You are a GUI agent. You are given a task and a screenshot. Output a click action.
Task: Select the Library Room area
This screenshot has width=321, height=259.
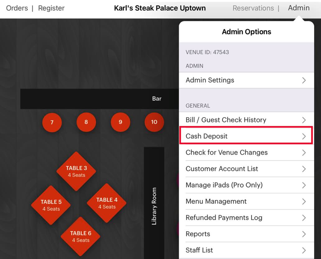[x=154, y=206]
